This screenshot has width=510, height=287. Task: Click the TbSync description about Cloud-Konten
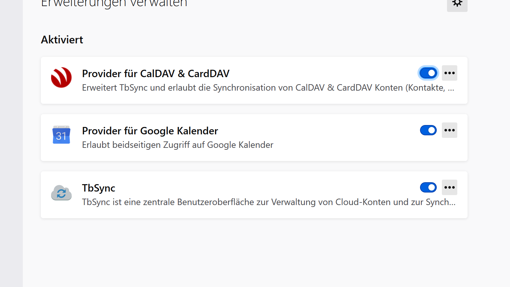click(x=269, y=202)
